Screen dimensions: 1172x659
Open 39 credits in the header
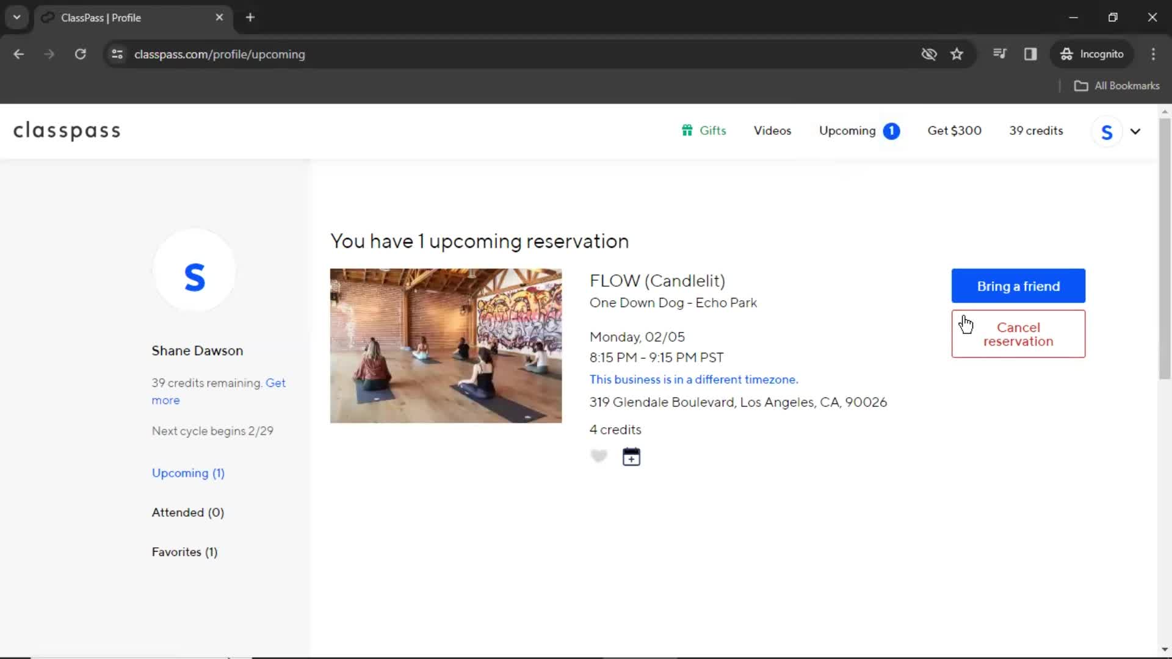coord(1036,131)
